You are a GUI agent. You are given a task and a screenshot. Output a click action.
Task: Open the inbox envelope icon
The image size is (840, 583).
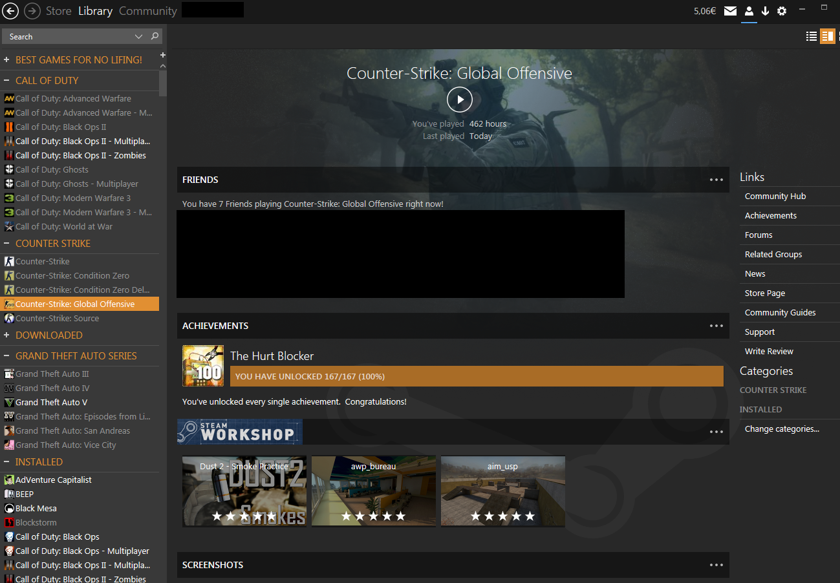[x=730, y=11]
